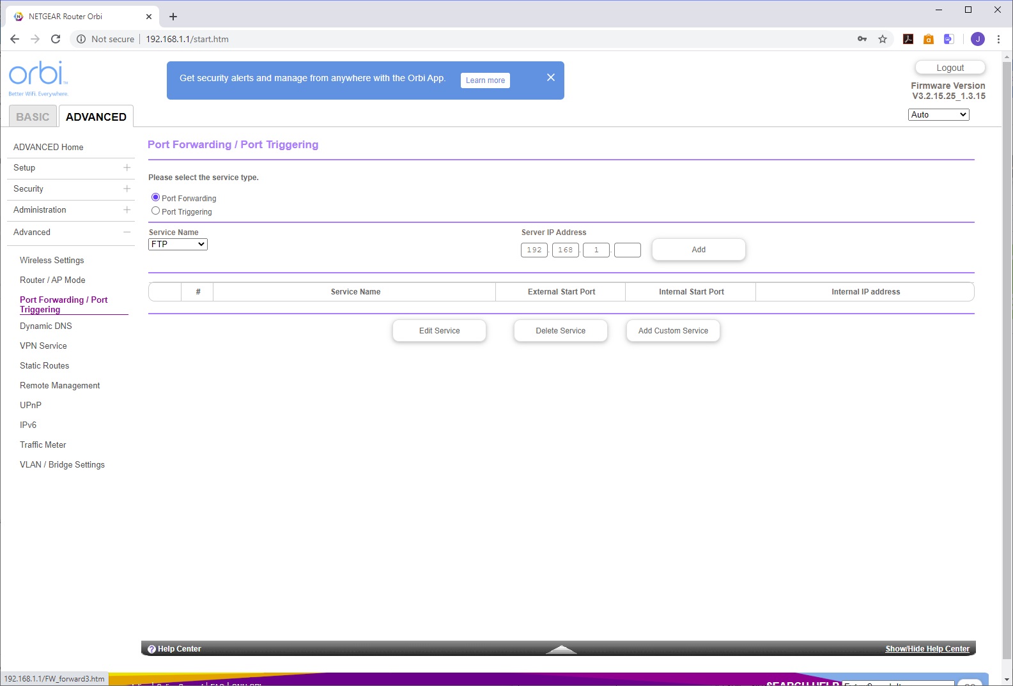Open Dynamic DNS in sidebar
Viewport: 1013px width, 686px height.
(46, 326)
